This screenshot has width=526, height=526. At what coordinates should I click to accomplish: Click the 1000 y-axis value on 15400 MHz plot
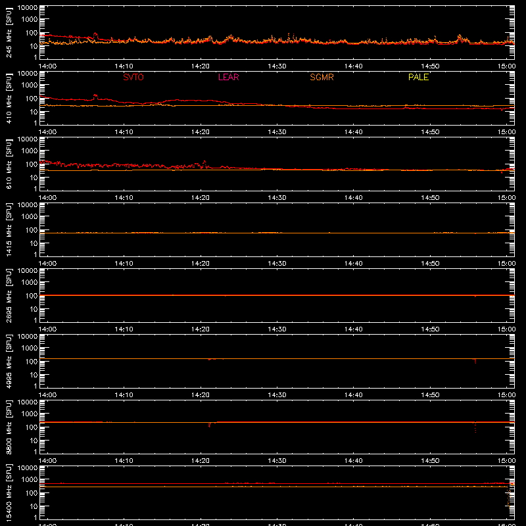pyautogui.click(x=30, y=480)
